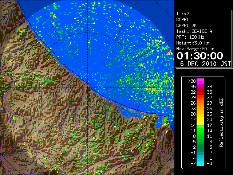Screen dimensions: 233x175
Task: Click the cyan -7 dBZ legend swatch
Action: [x=200, y=163]
